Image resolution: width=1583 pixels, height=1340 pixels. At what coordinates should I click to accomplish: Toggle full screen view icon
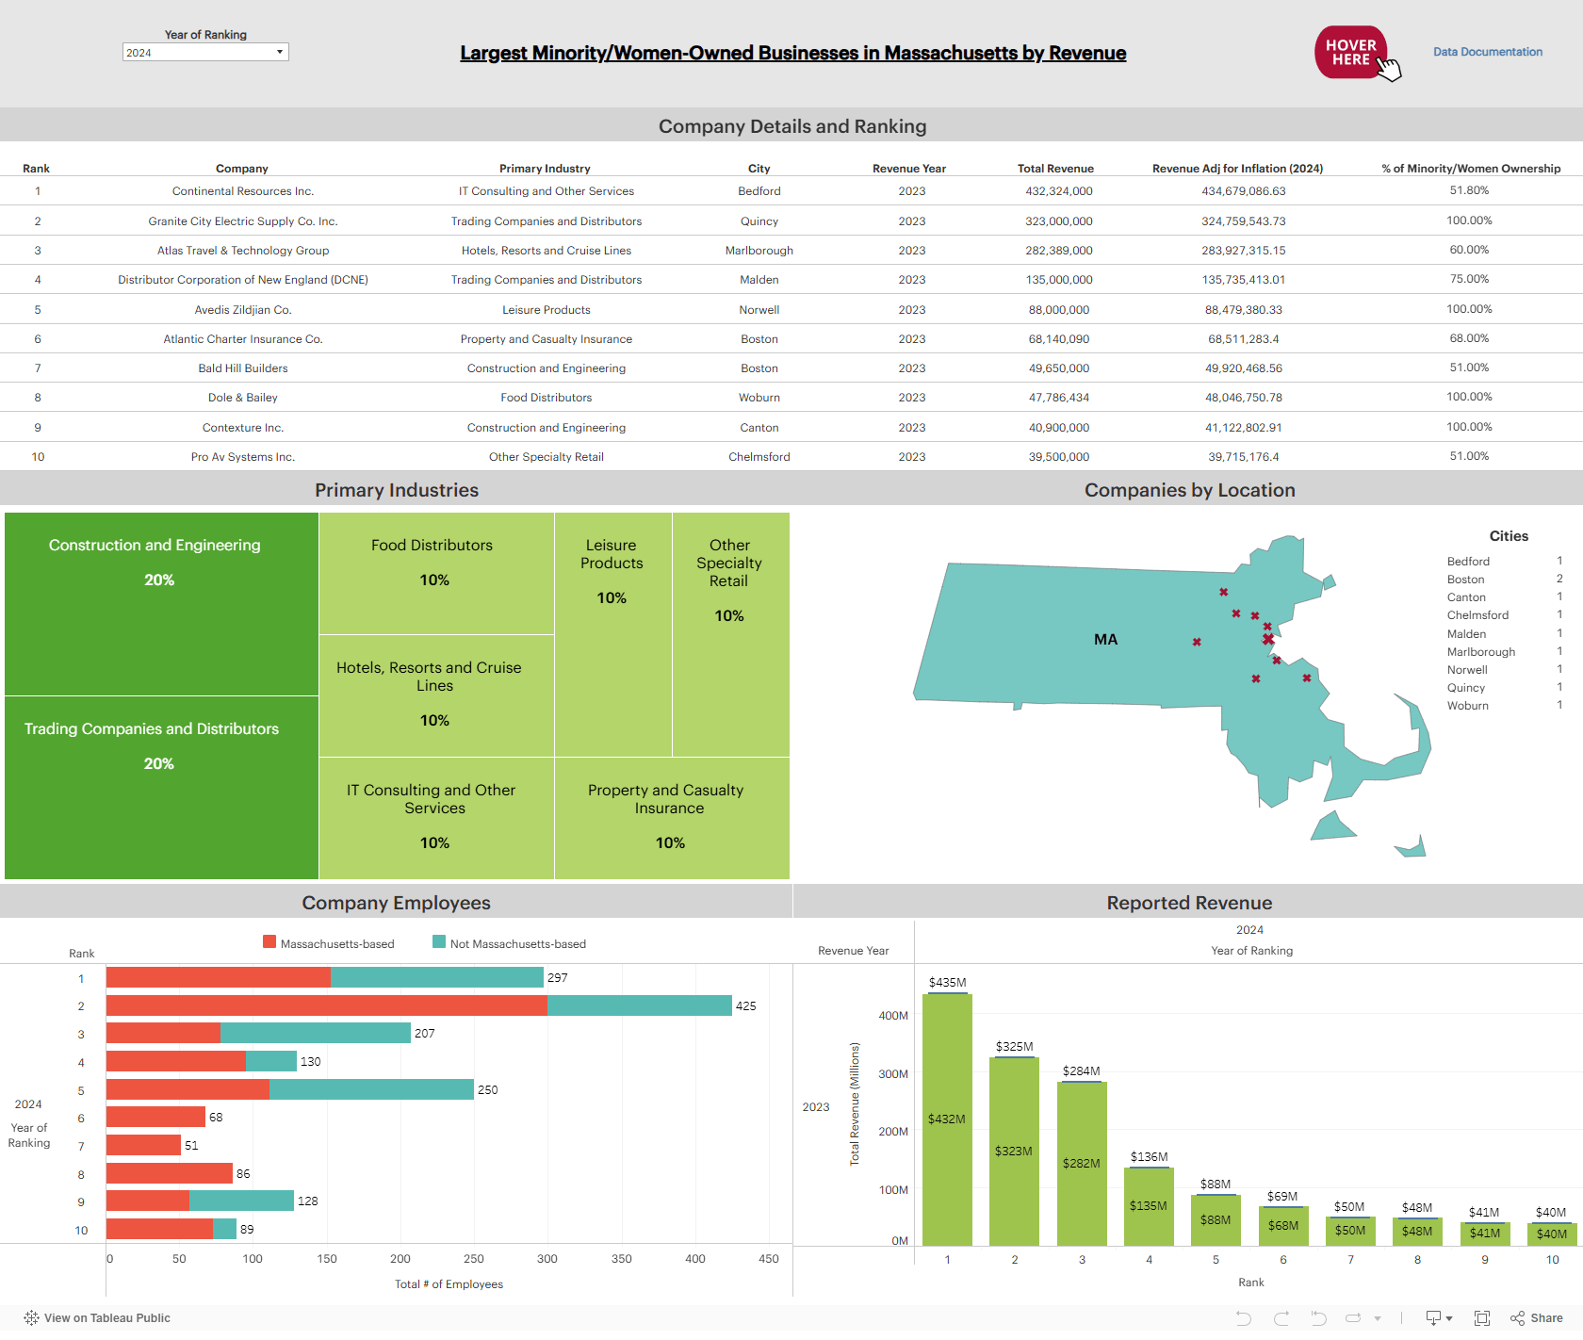click(1482, 1317)
